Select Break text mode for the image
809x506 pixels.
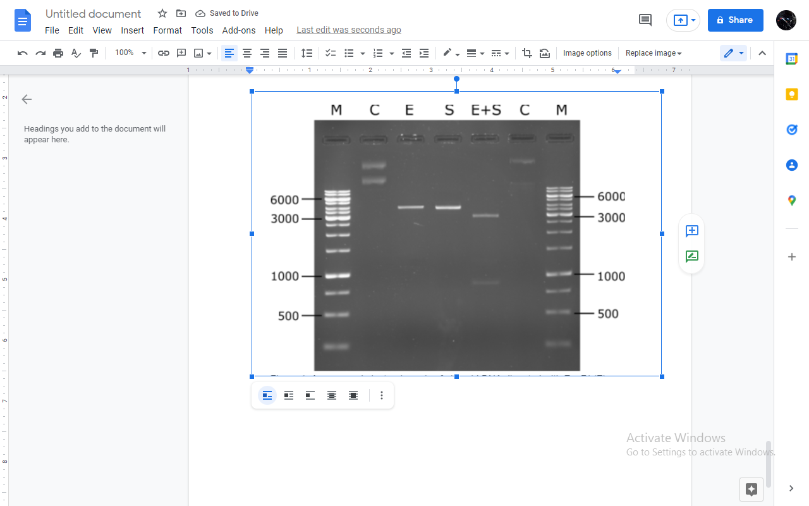tap(310, 395)
